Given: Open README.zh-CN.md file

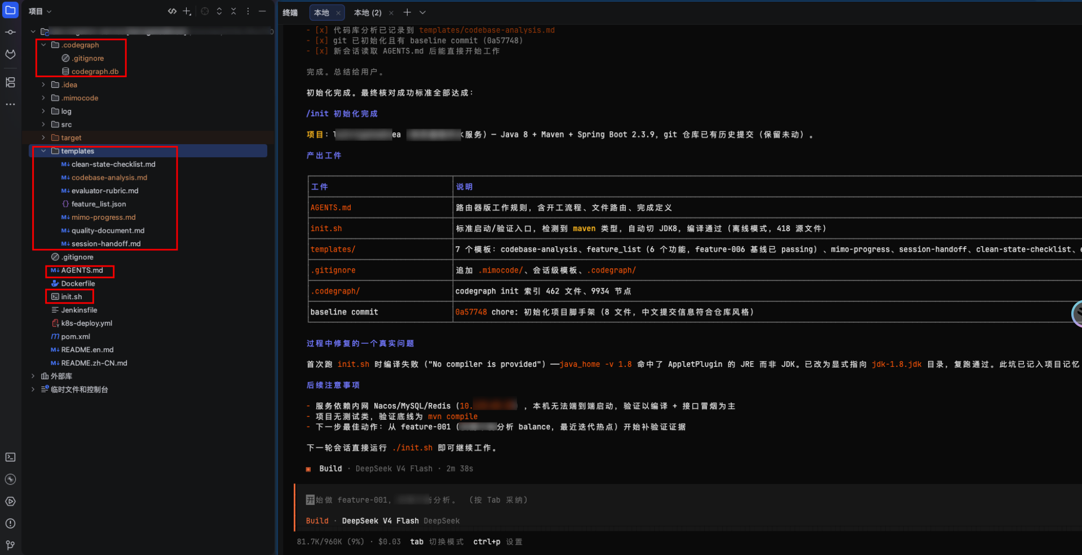Looking at the screenshot, I should pos(89,363).
